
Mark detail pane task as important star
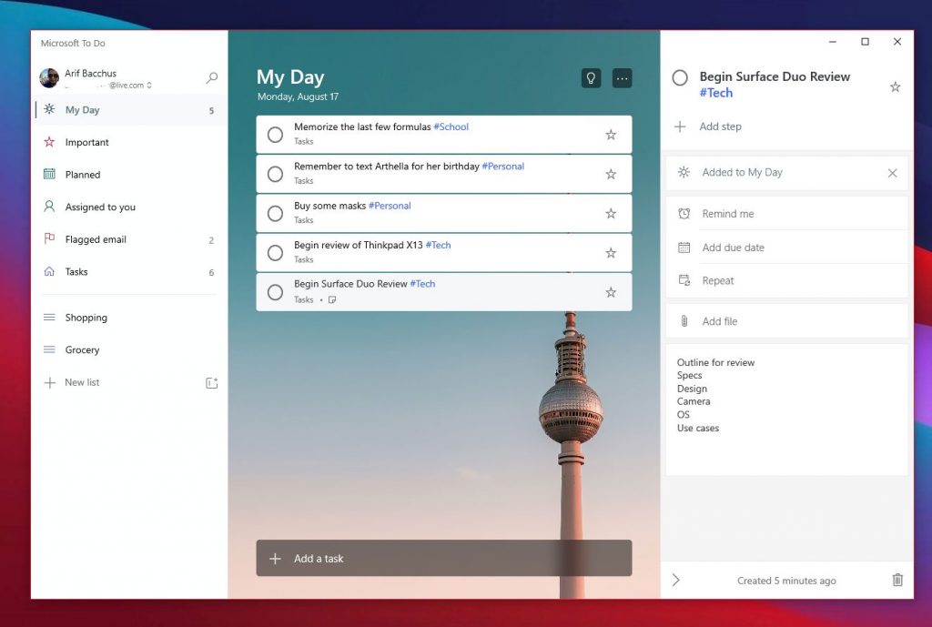pos(896,87)
